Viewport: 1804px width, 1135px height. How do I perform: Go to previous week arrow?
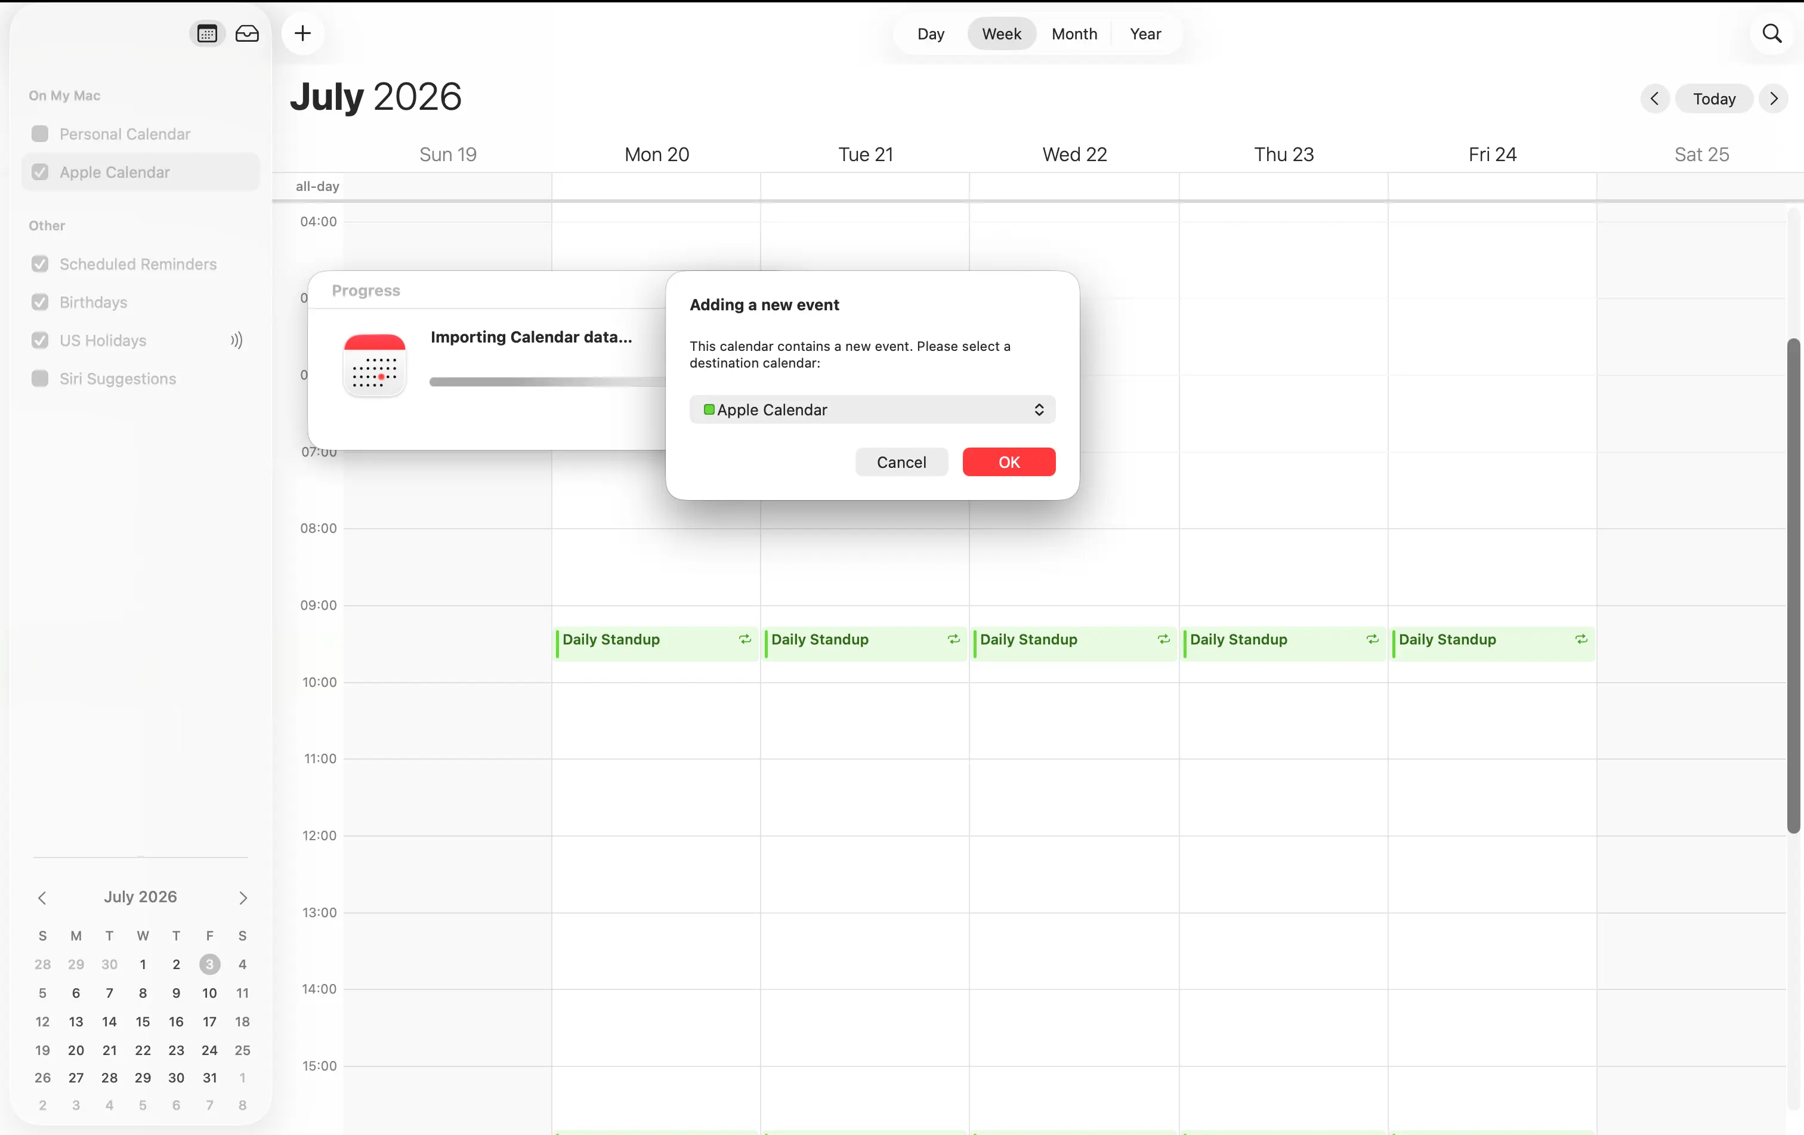pos(1655,99)
